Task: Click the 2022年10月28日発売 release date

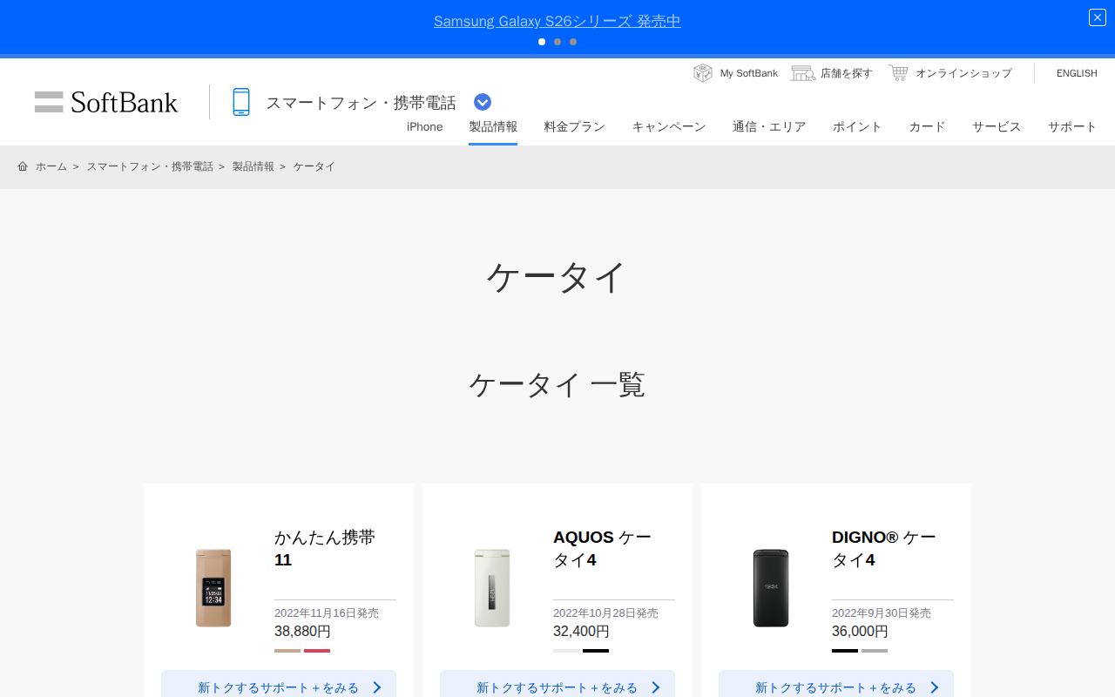Action: pyautogui.click(x=605, y=613)
